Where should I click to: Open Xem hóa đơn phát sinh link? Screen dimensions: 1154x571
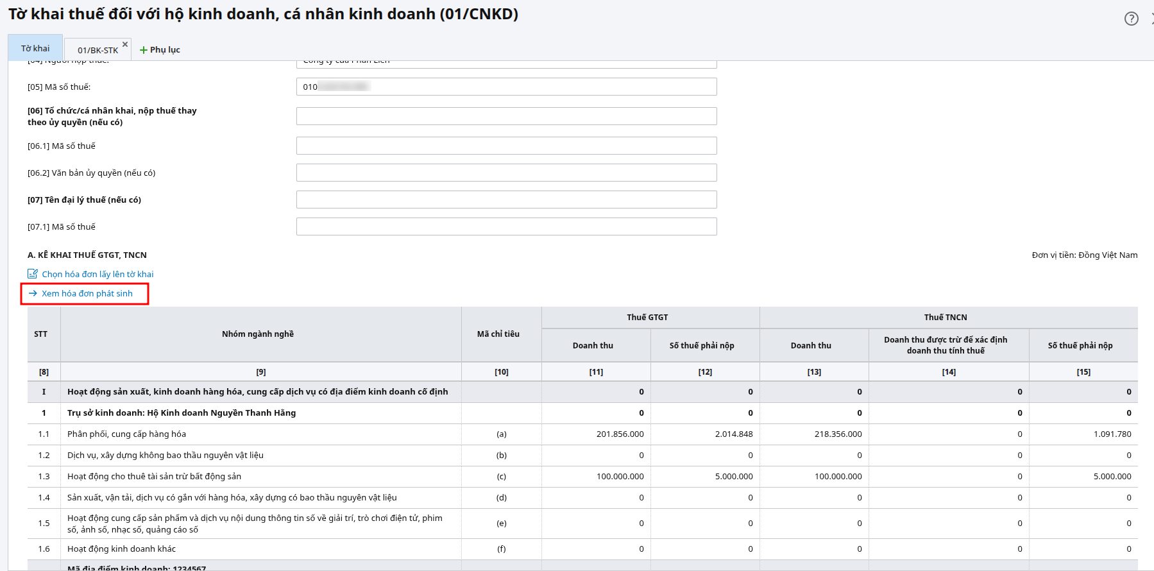(87, 293)
